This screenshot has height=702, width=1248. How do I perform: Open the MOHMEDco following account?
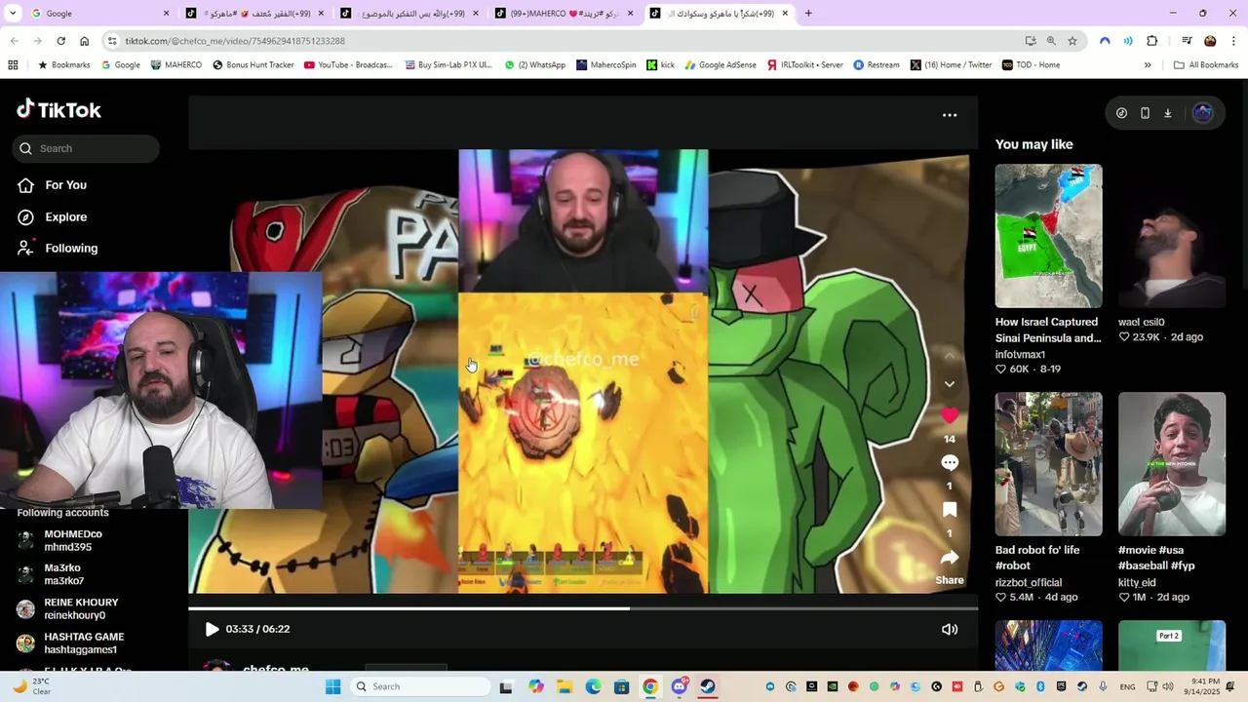pyautogui.click(x=73, y=540)
